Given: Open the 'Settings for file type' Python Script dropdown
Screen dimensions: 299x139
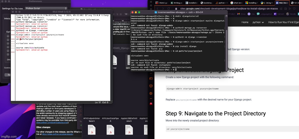Looking at the screenshot, I should pos(46,8).
